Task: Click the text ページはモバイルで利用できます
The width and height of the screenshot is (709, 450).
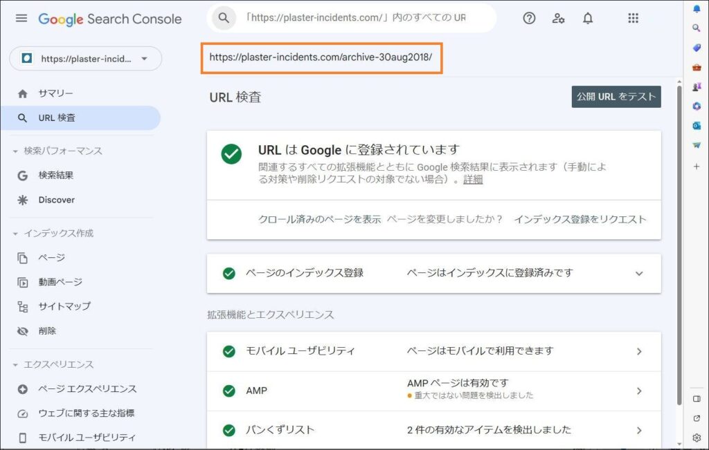Action: click(480, 351)
